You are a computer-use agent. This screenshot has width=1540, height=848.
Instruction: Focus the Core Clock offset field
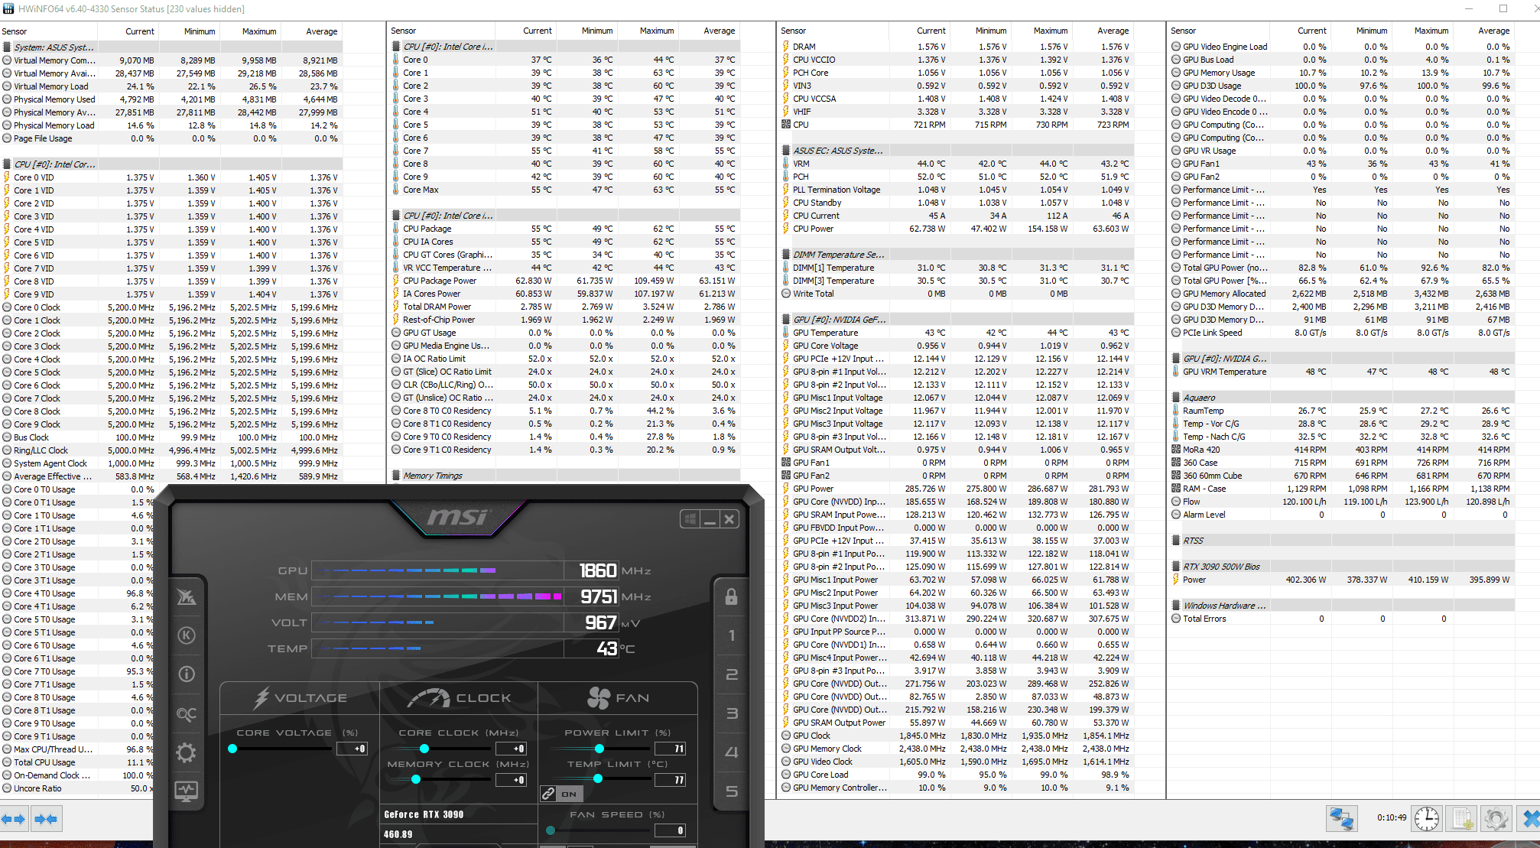[511, 749]
